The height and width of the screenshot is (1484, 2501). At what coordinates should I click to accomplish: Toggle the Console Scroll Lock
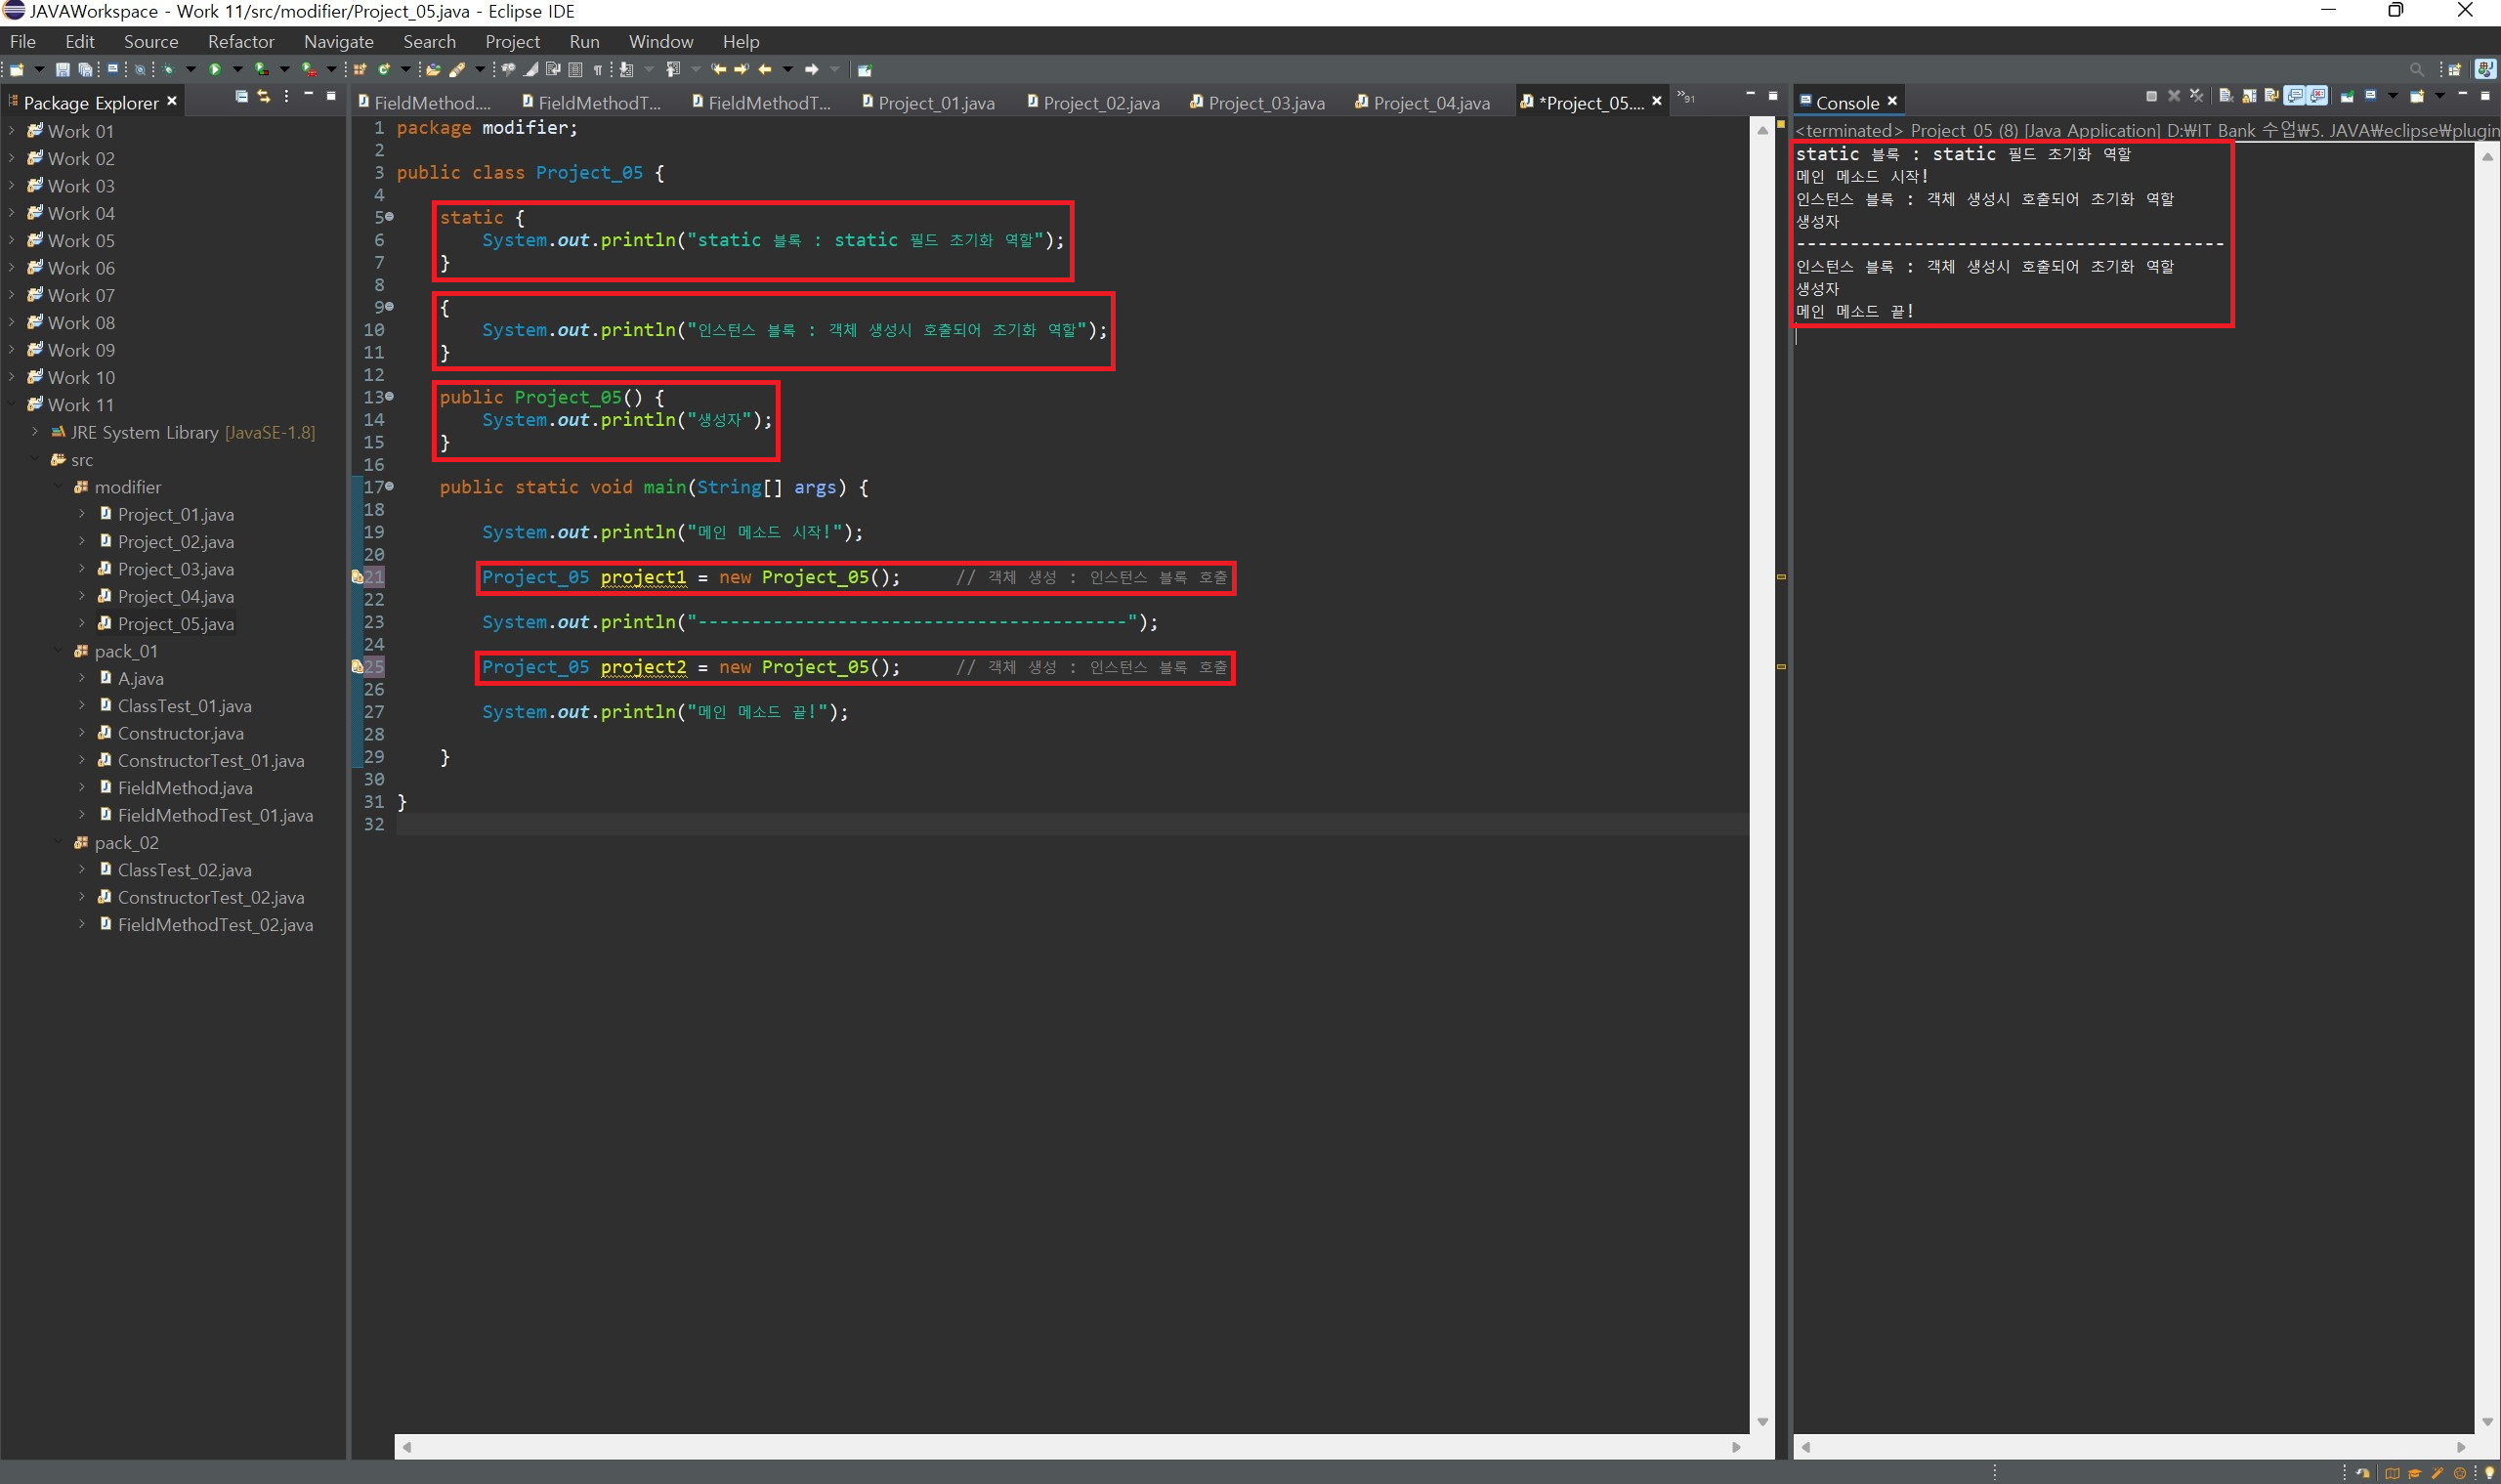pyautogui.click(x=2249, y=96)
